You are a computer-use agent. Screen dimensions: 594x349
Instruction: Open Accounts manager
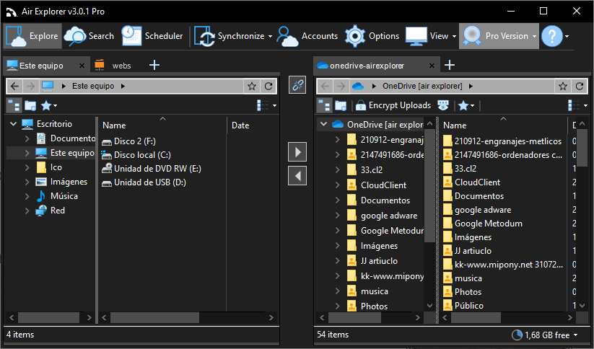click(x=307, y=36)
